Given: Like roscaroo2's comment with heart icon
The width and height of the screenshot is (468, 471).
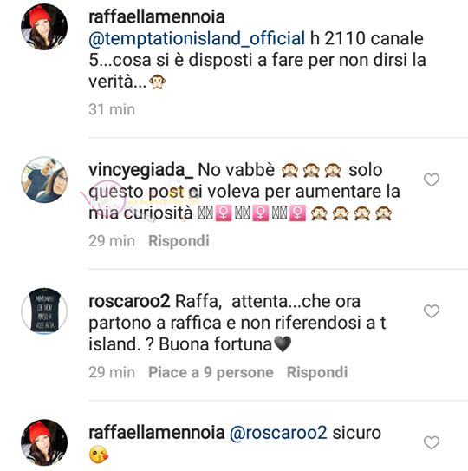Looking at the screenshot, I should coord(432,311).
